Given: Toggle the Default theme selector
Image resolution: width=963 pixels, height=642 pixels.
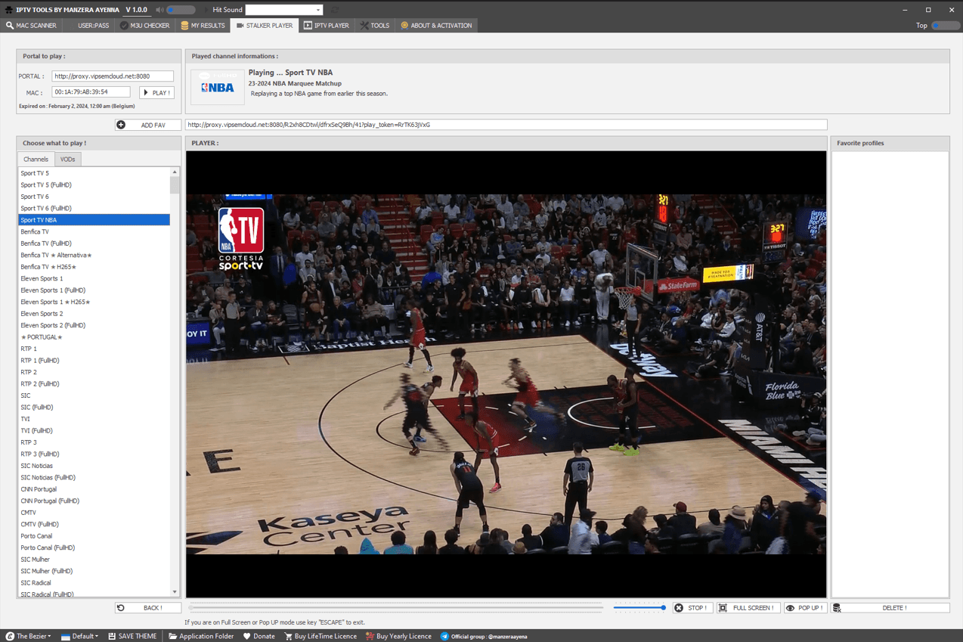Looking at the screenshot, I should click(x=79, y=636).
